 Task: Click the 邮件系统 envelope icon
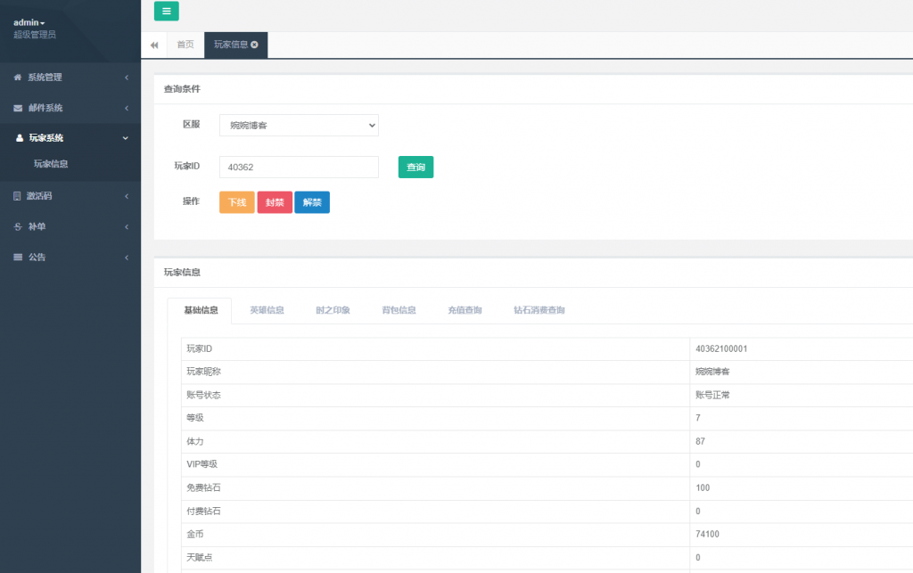(20, 107)
